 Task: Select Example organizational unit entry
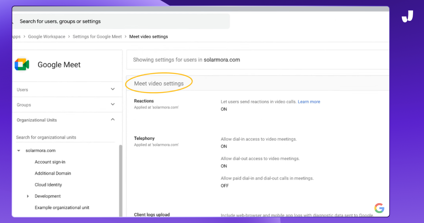coord(62,207)
